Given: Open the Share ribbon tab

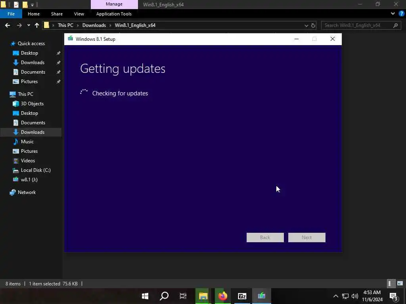Looking at the screenshot, I should tap(57, 14).
